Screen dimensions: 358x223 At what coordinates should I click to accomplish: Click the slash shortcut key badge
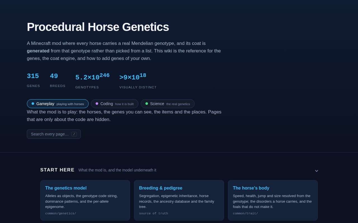74,134
